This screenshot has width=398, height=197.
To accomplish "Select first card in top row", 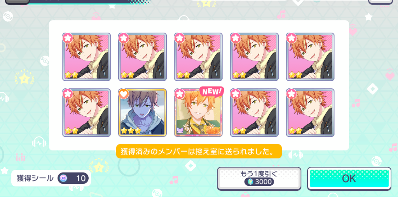I will (87, 57).
